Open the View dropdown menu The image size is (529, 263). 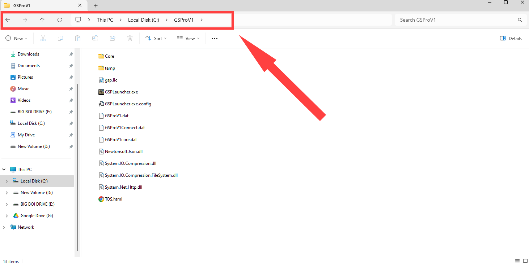(188, 38)
